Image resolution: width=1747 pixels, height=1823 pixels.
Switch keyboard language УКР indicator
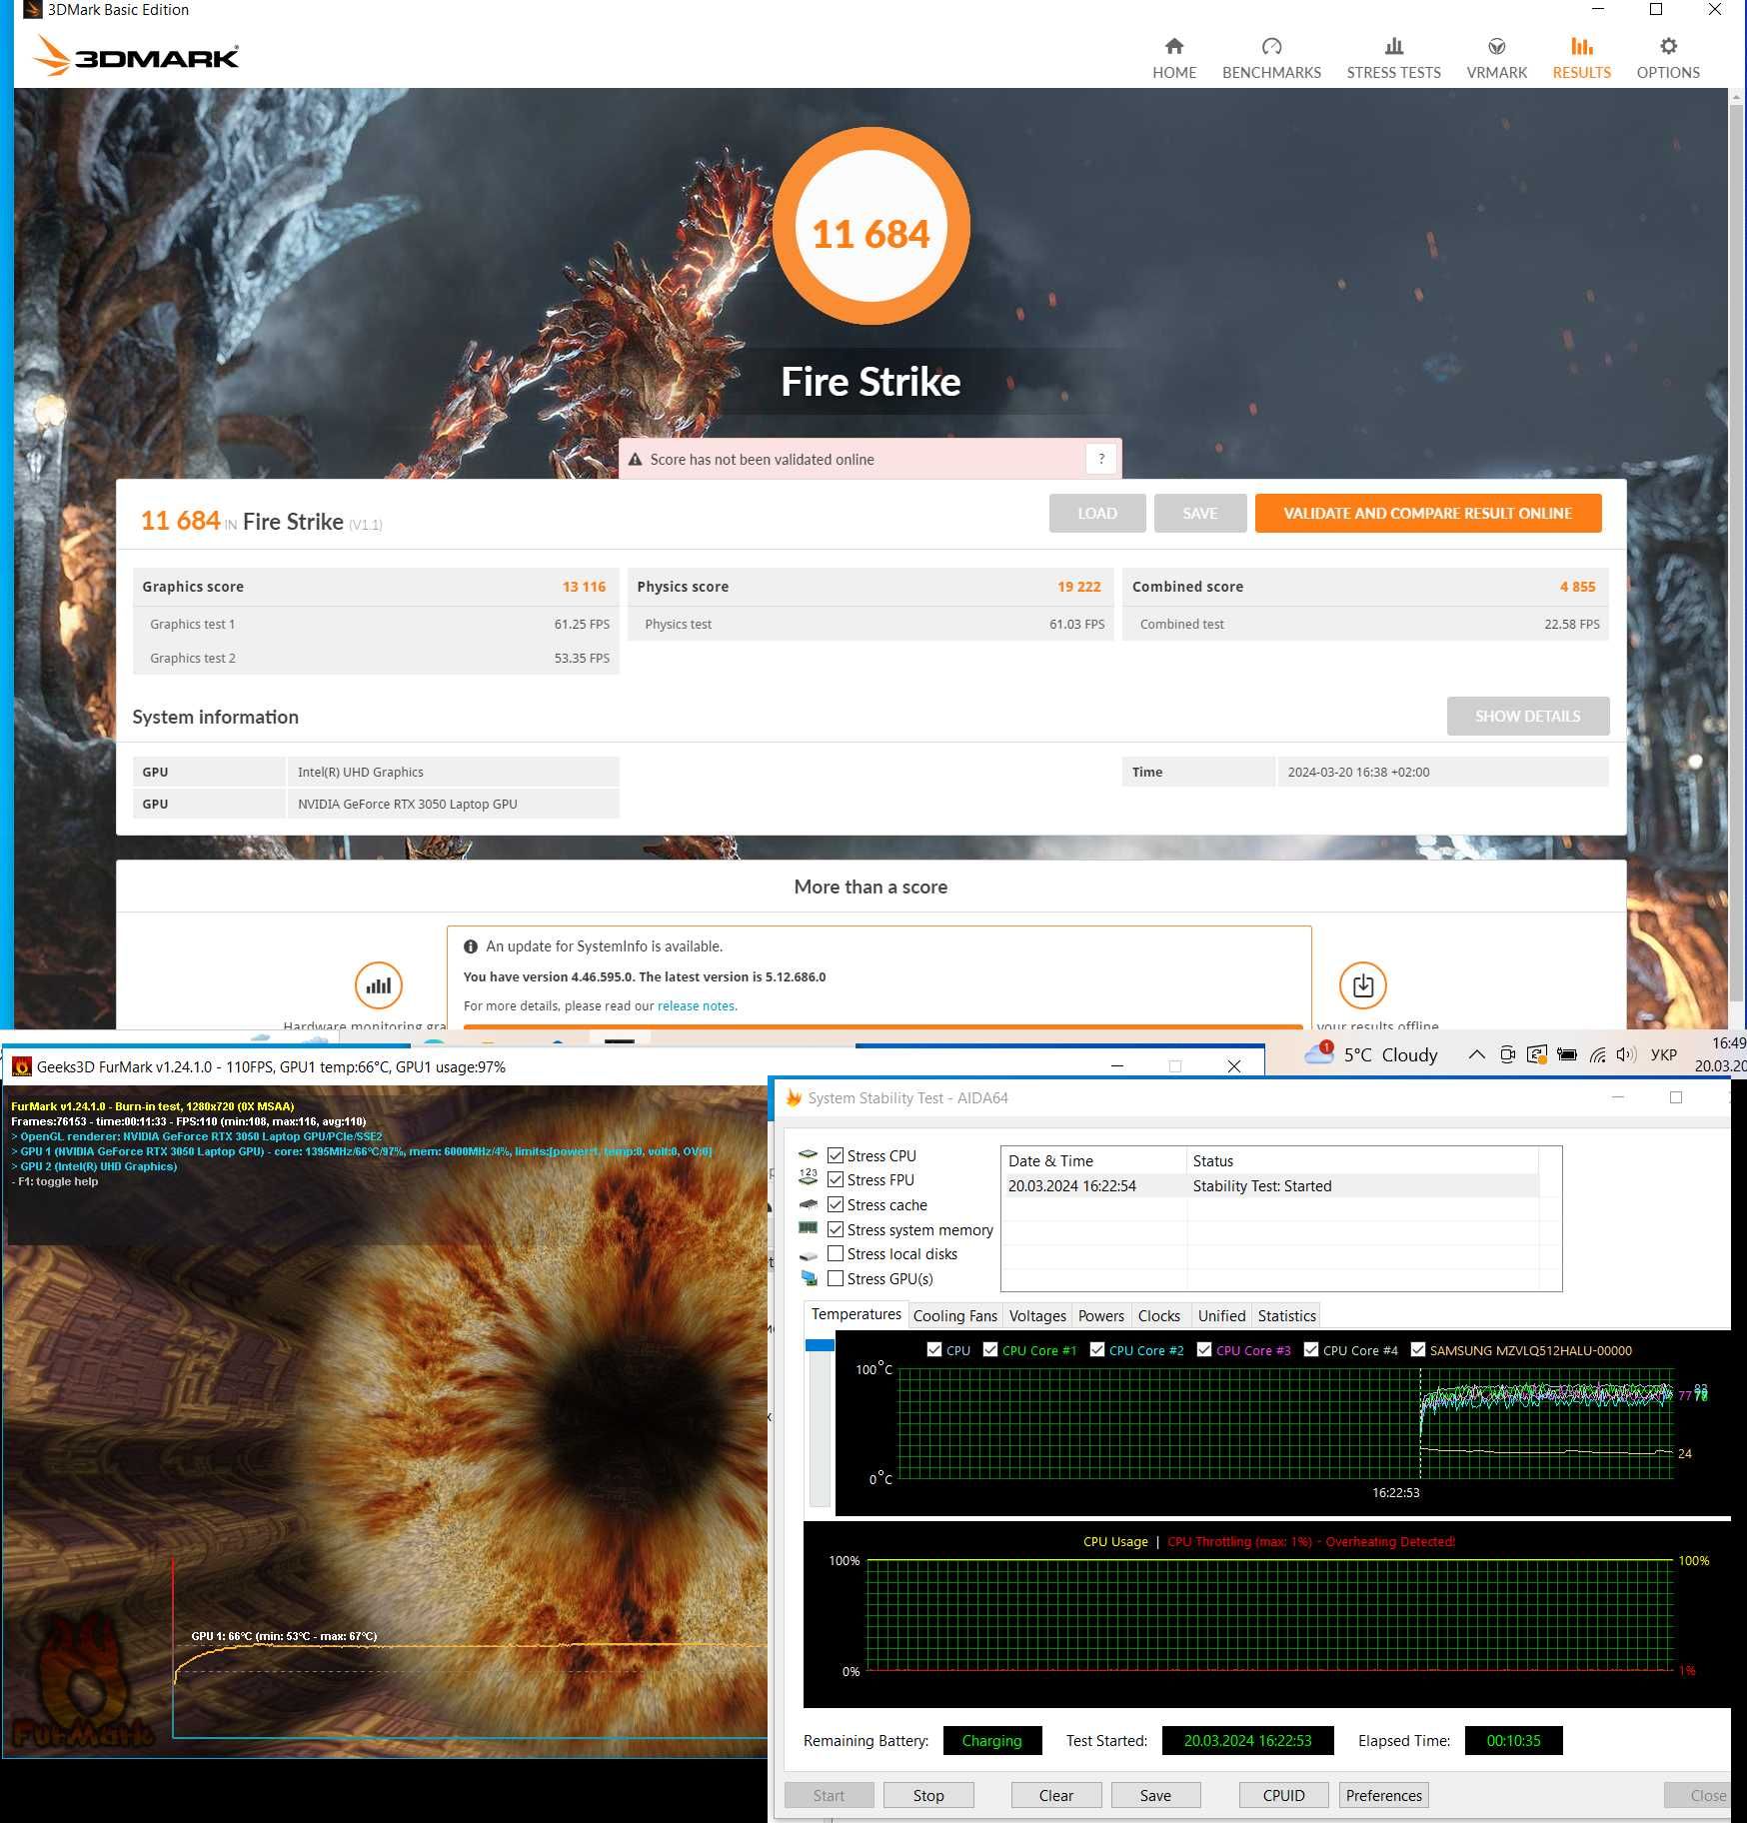point(1663,1054)
